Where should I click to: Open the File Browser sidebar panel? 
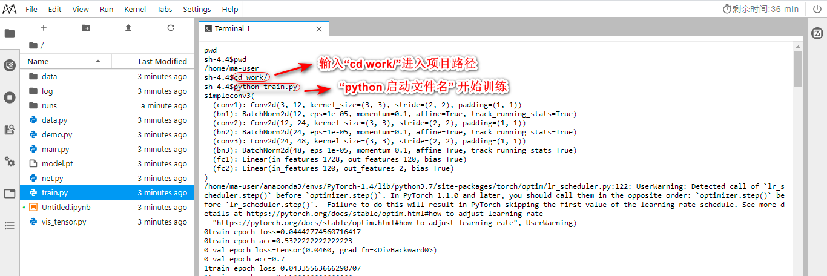10,33
